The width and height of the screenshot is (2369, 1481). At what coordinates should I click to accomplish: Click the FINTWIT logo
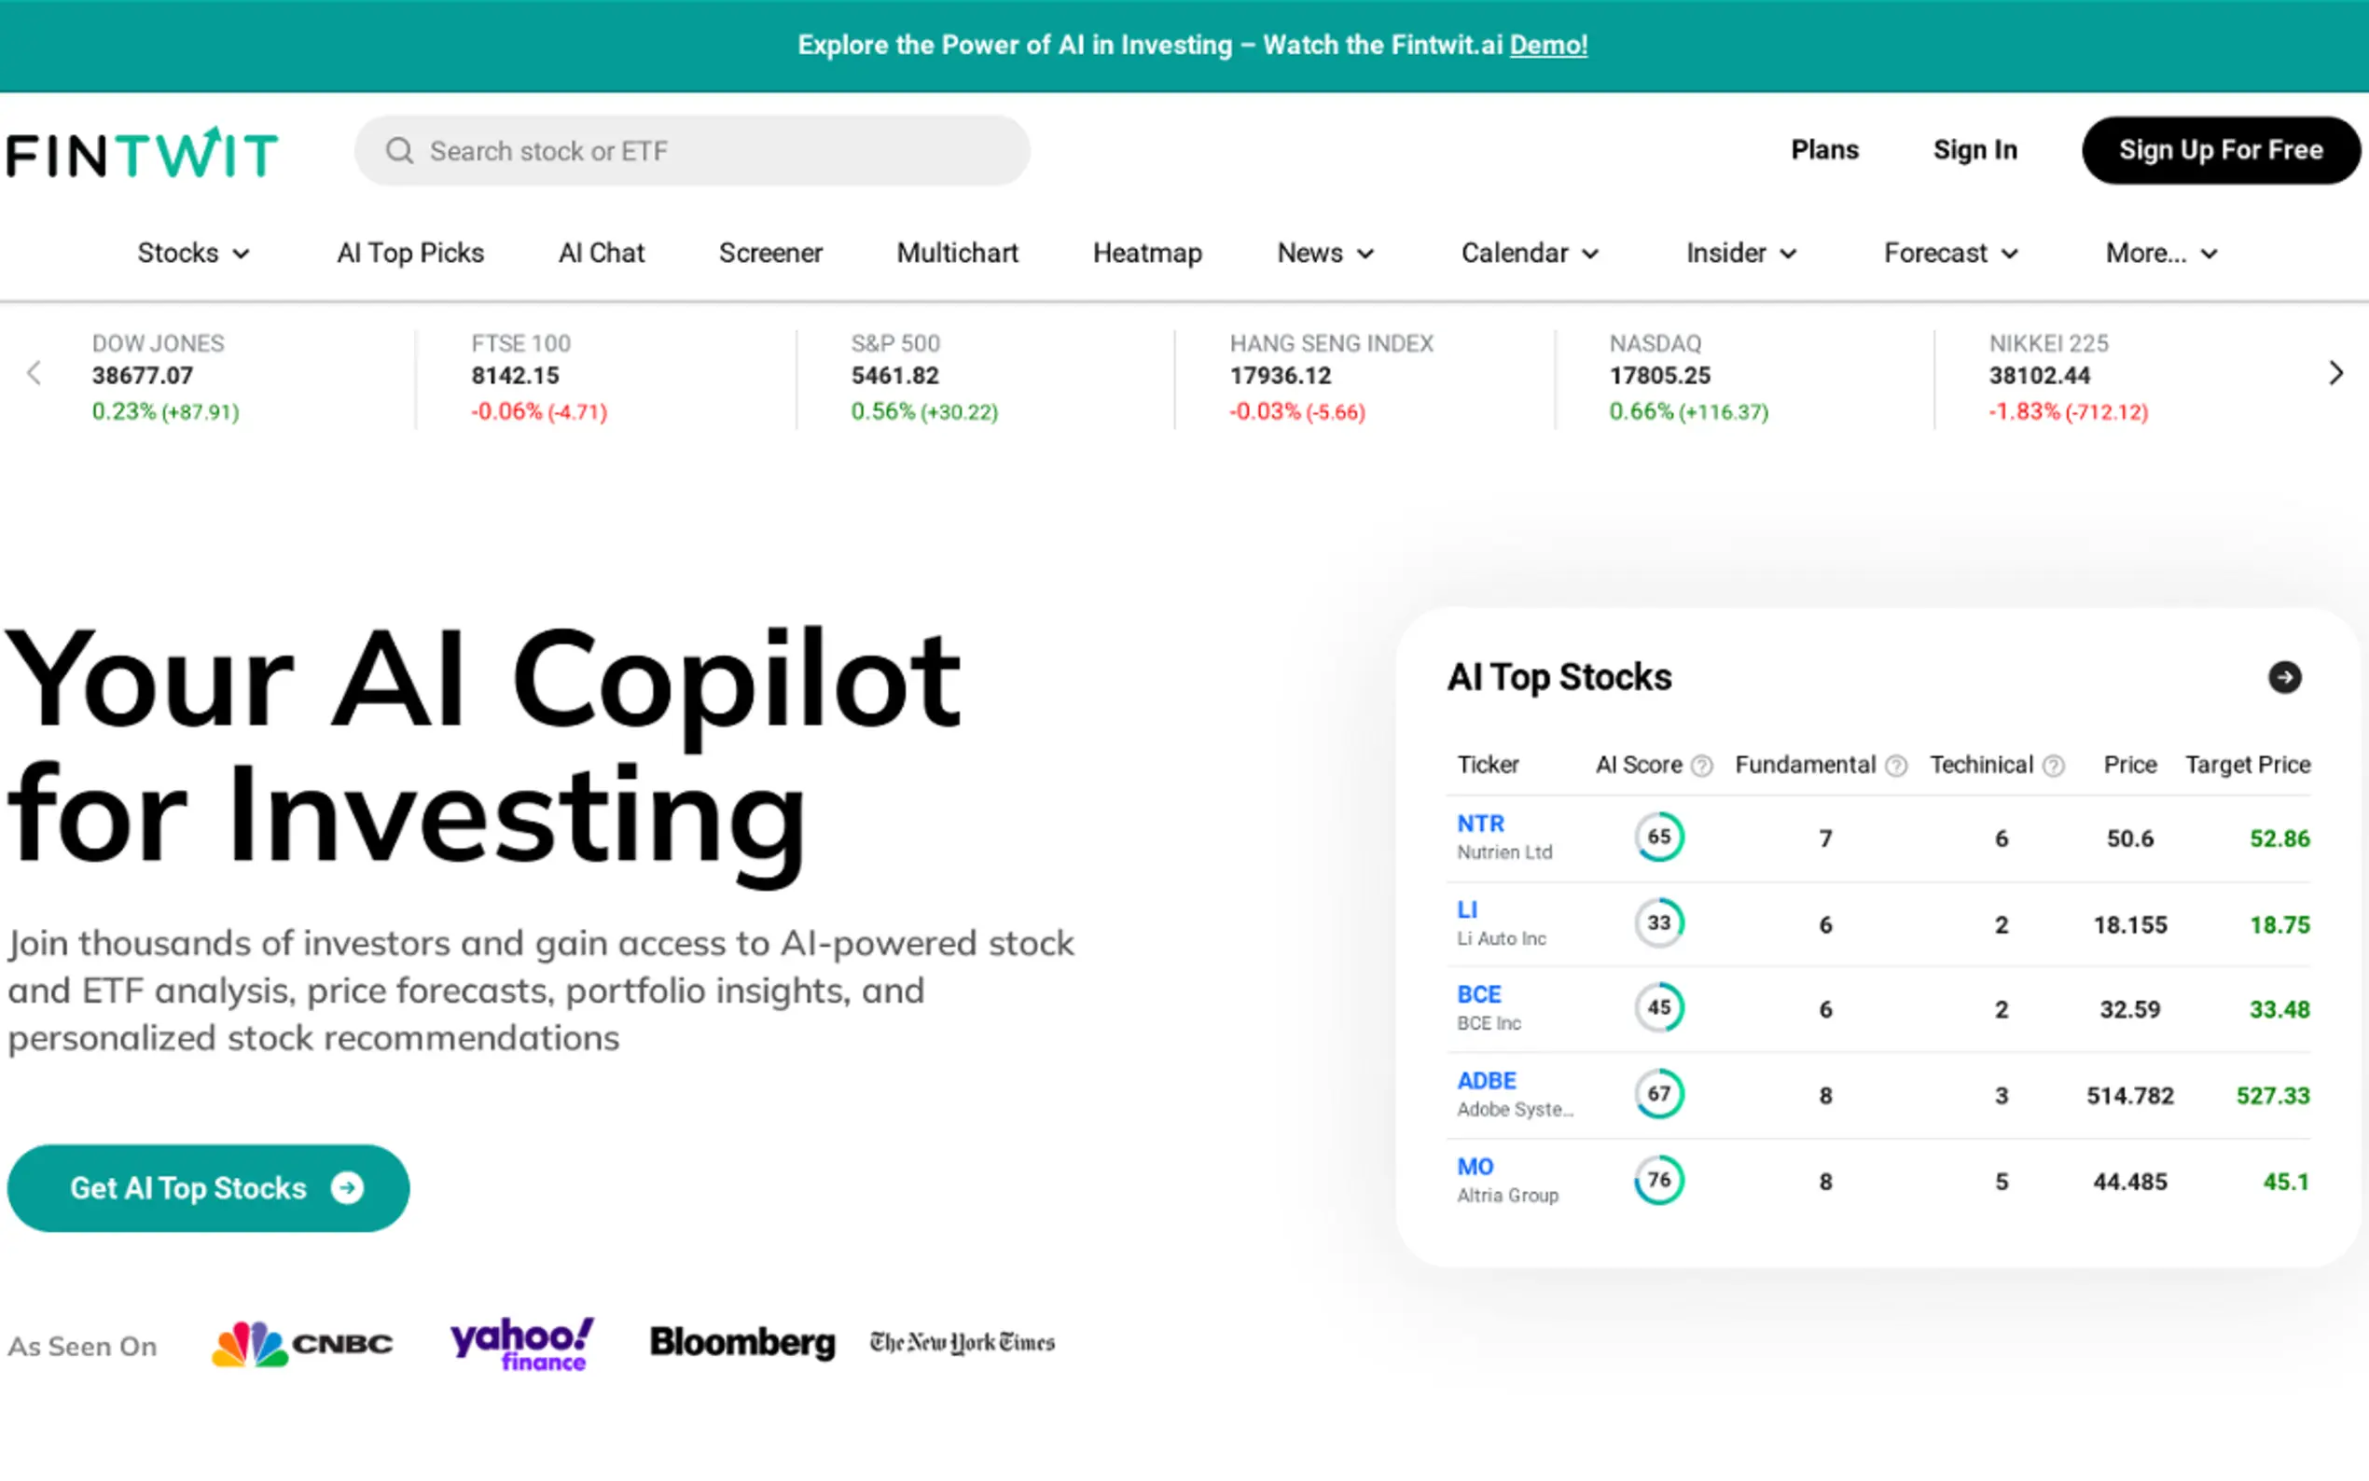coord(142,153)
